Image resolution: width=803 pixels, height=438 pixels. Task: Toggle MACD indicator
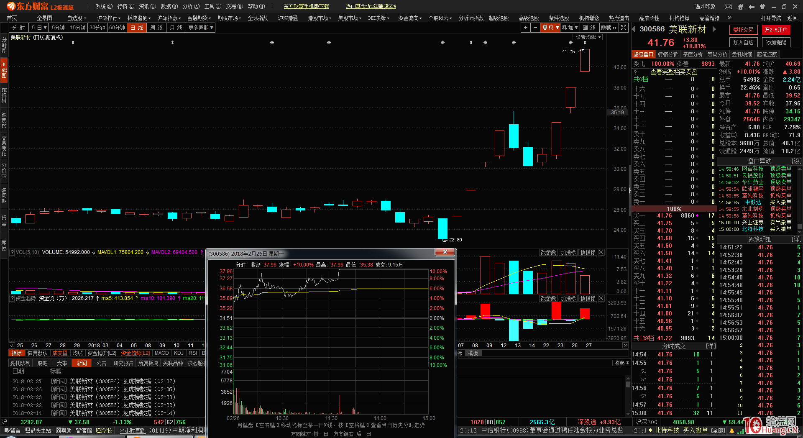(x=162, y=353)
